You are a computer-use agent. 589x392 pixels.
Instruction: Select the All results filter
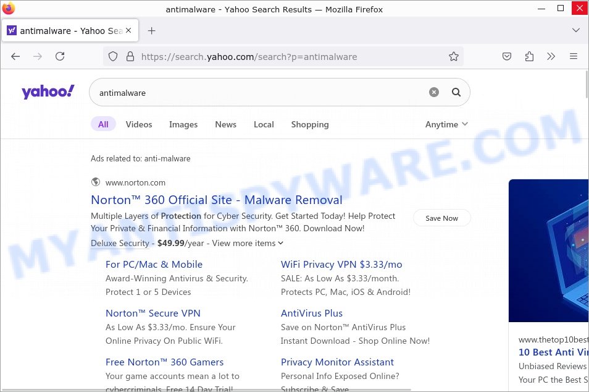(103, 124)
